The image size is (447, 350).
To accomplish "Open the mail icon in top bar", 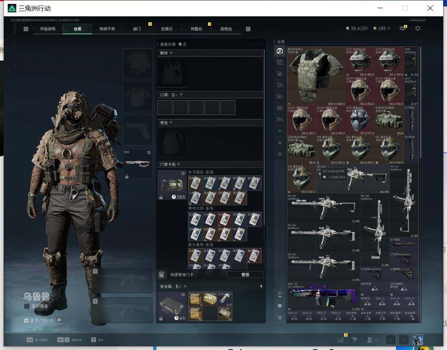I will click(403, 28).
